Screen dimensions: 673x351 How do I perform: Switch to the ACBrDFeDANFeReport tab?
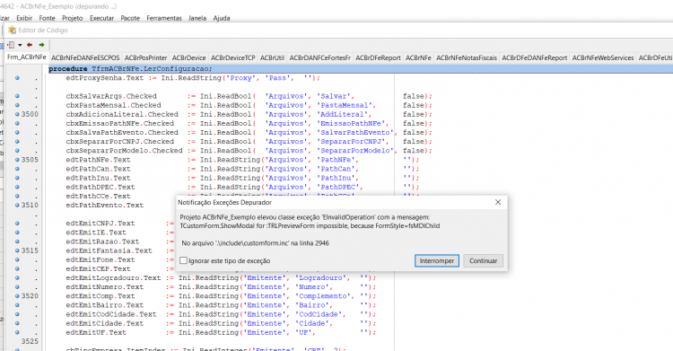tap(535, 57)
